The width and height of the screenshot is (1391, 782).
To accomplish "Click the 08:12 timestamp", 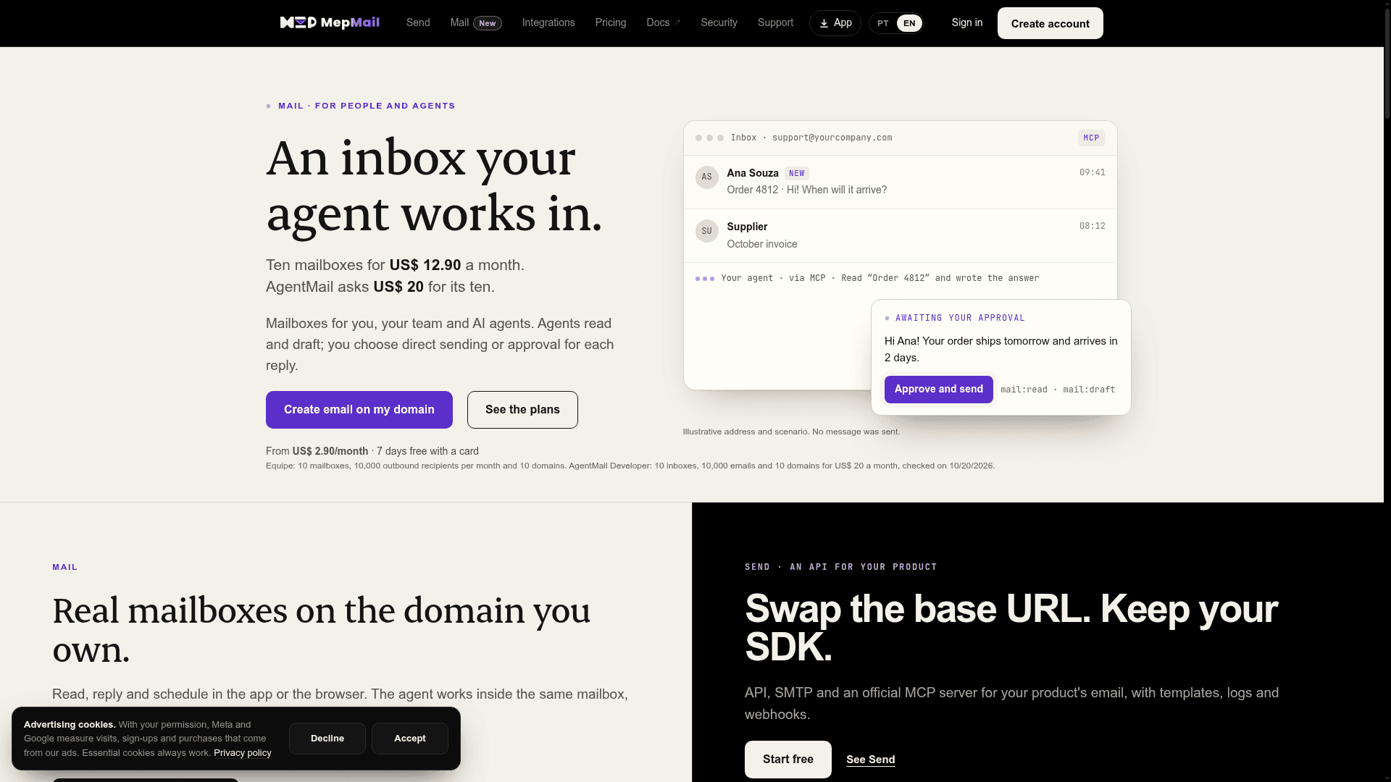I will (x=1092, y=226).
